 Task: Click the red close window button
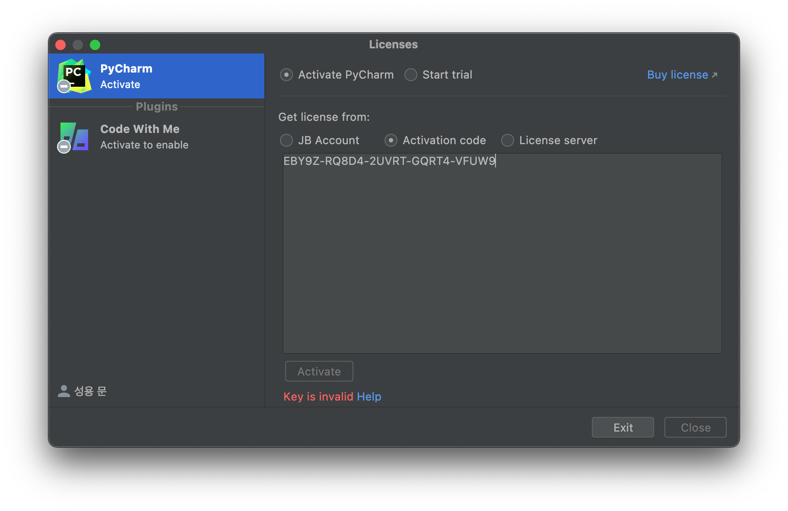[60, 45]
